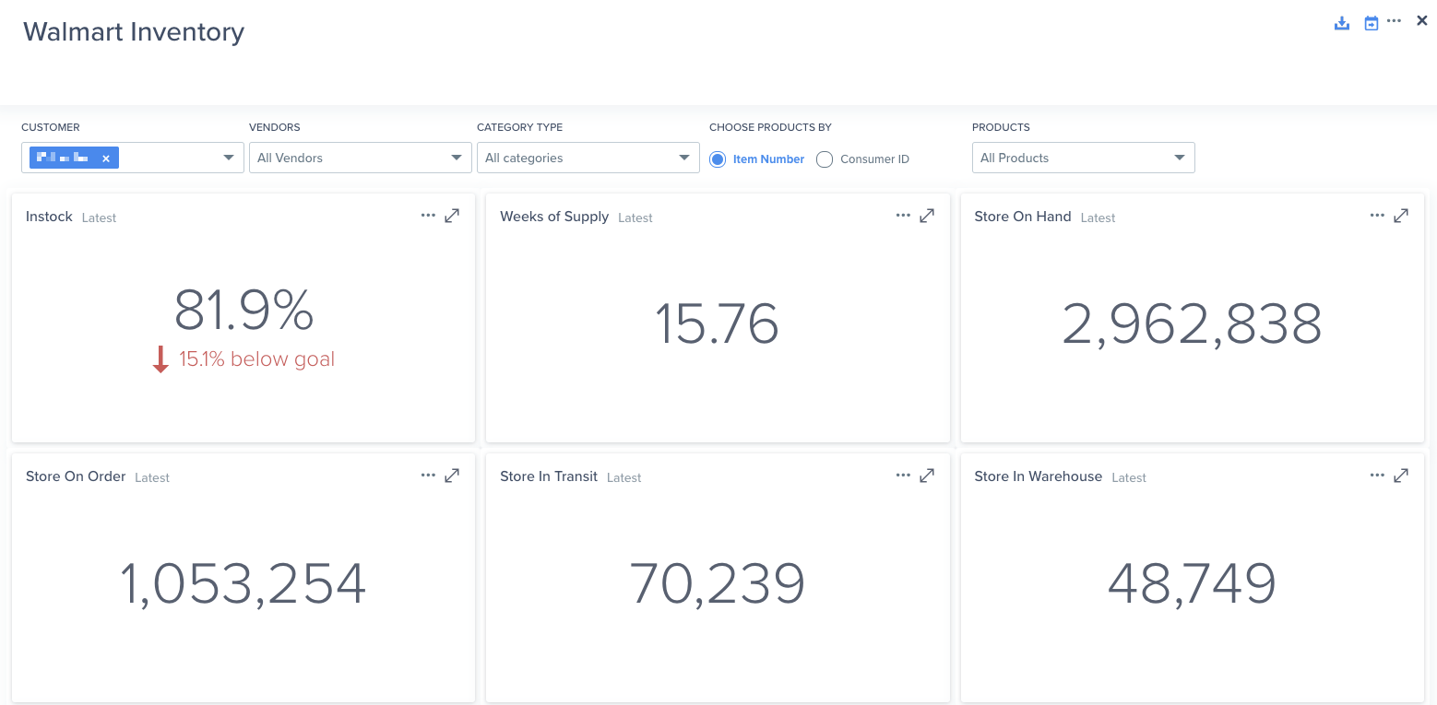Open the All Products dropdown
The image size is (1437, 705).
pyautogui.click(x=1084, y=158)
